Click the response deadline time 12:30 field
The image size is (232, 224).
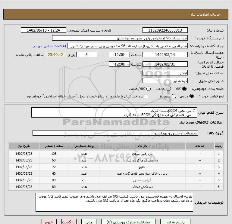point(119,54)
